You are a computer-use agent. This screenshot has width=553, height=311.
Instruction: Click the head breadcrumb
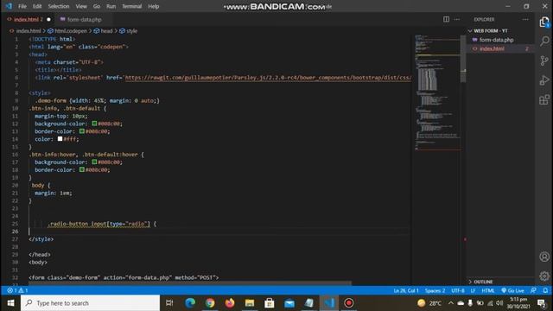click(x=106, y=31)
